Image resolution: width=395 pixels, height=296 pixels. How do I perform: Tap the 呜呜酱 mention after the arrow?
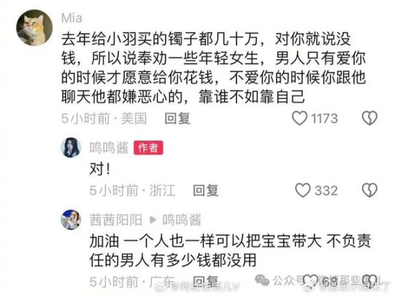pos(182,220)
